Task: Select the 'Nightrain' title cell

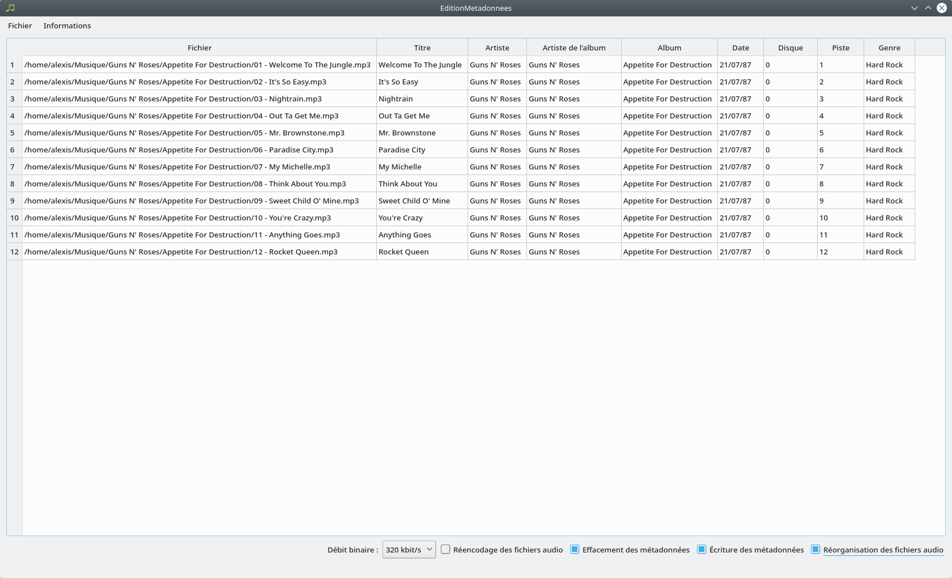Action: point(422,99)
